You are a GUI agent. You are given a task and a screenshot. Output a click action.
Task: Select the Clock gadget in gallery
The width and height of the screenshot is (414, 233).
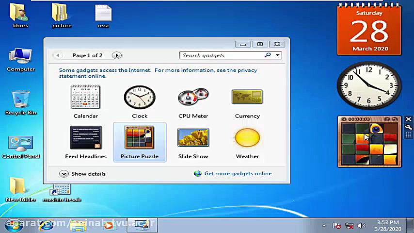pos(140,102)
